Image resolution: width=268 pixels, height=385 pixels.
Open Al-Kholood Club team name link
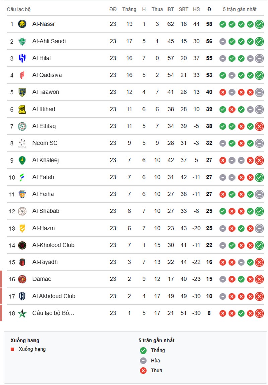pyautogui.click(x=53, y=245)
